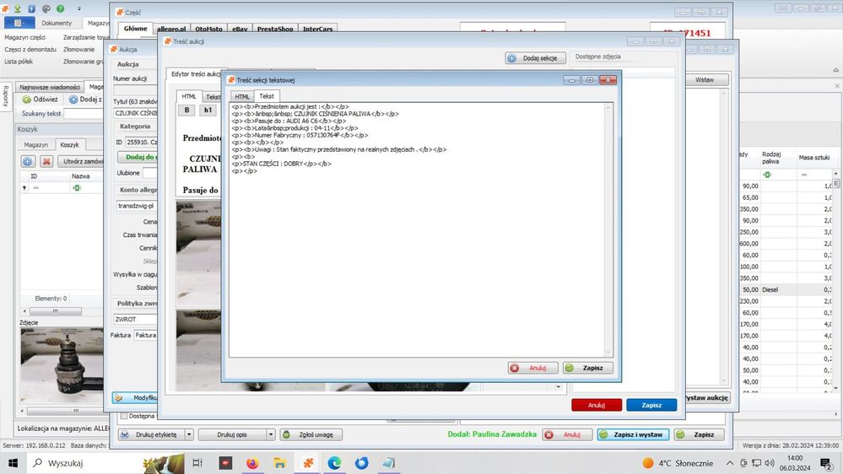Click the HTML editor vertical scrollbar down arrow
This screenshot has width=843, height=474.
coord(608,353)
